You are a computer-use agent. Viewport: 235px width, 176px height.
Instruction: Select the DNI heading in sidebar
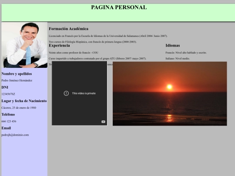[5, 87]
